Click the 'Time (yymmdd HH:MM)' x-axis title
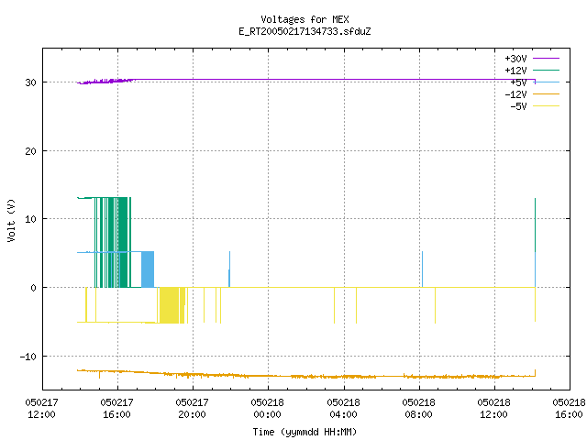Screen dimensions: 587x440 [x=305, y=432]
